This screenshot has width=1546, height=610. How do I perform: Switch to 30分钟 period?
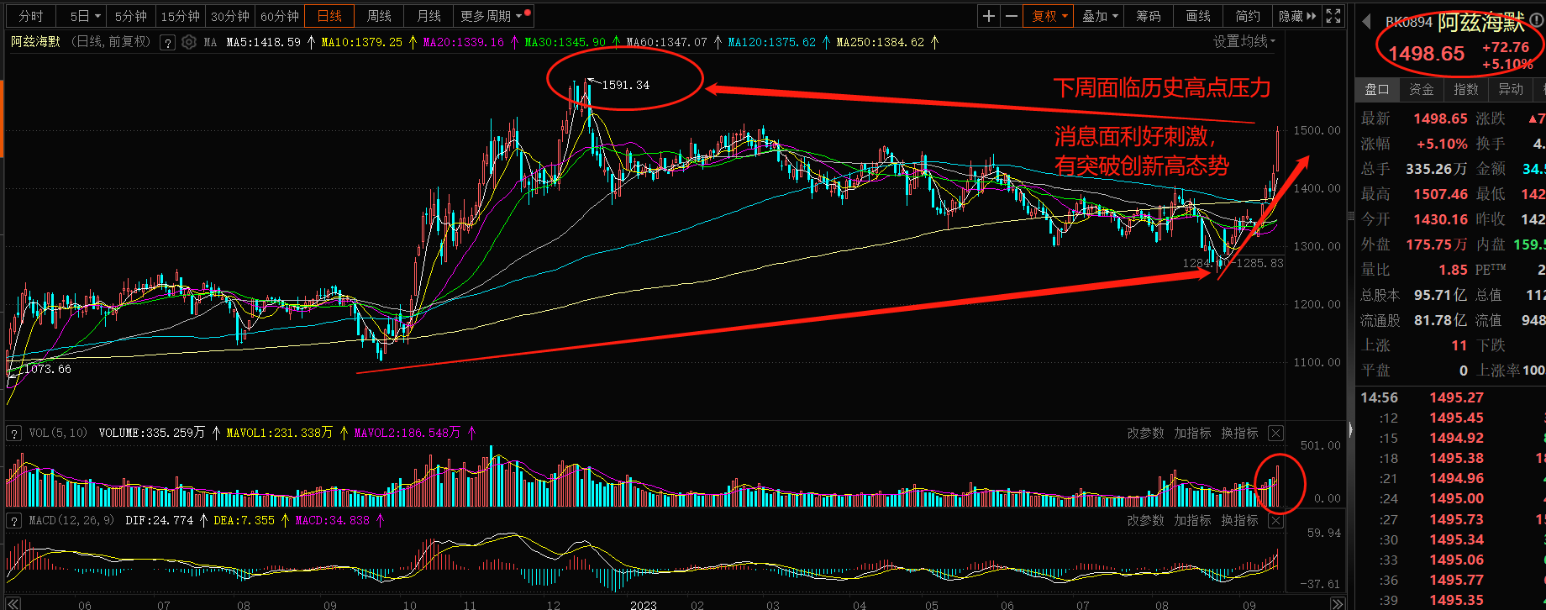click(x=230, y=16)
